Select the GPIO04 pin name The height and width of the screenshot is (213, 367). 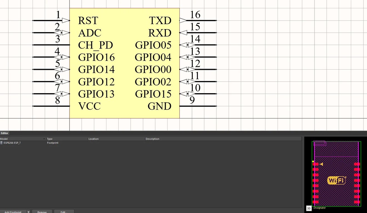[x=153, y=57]
